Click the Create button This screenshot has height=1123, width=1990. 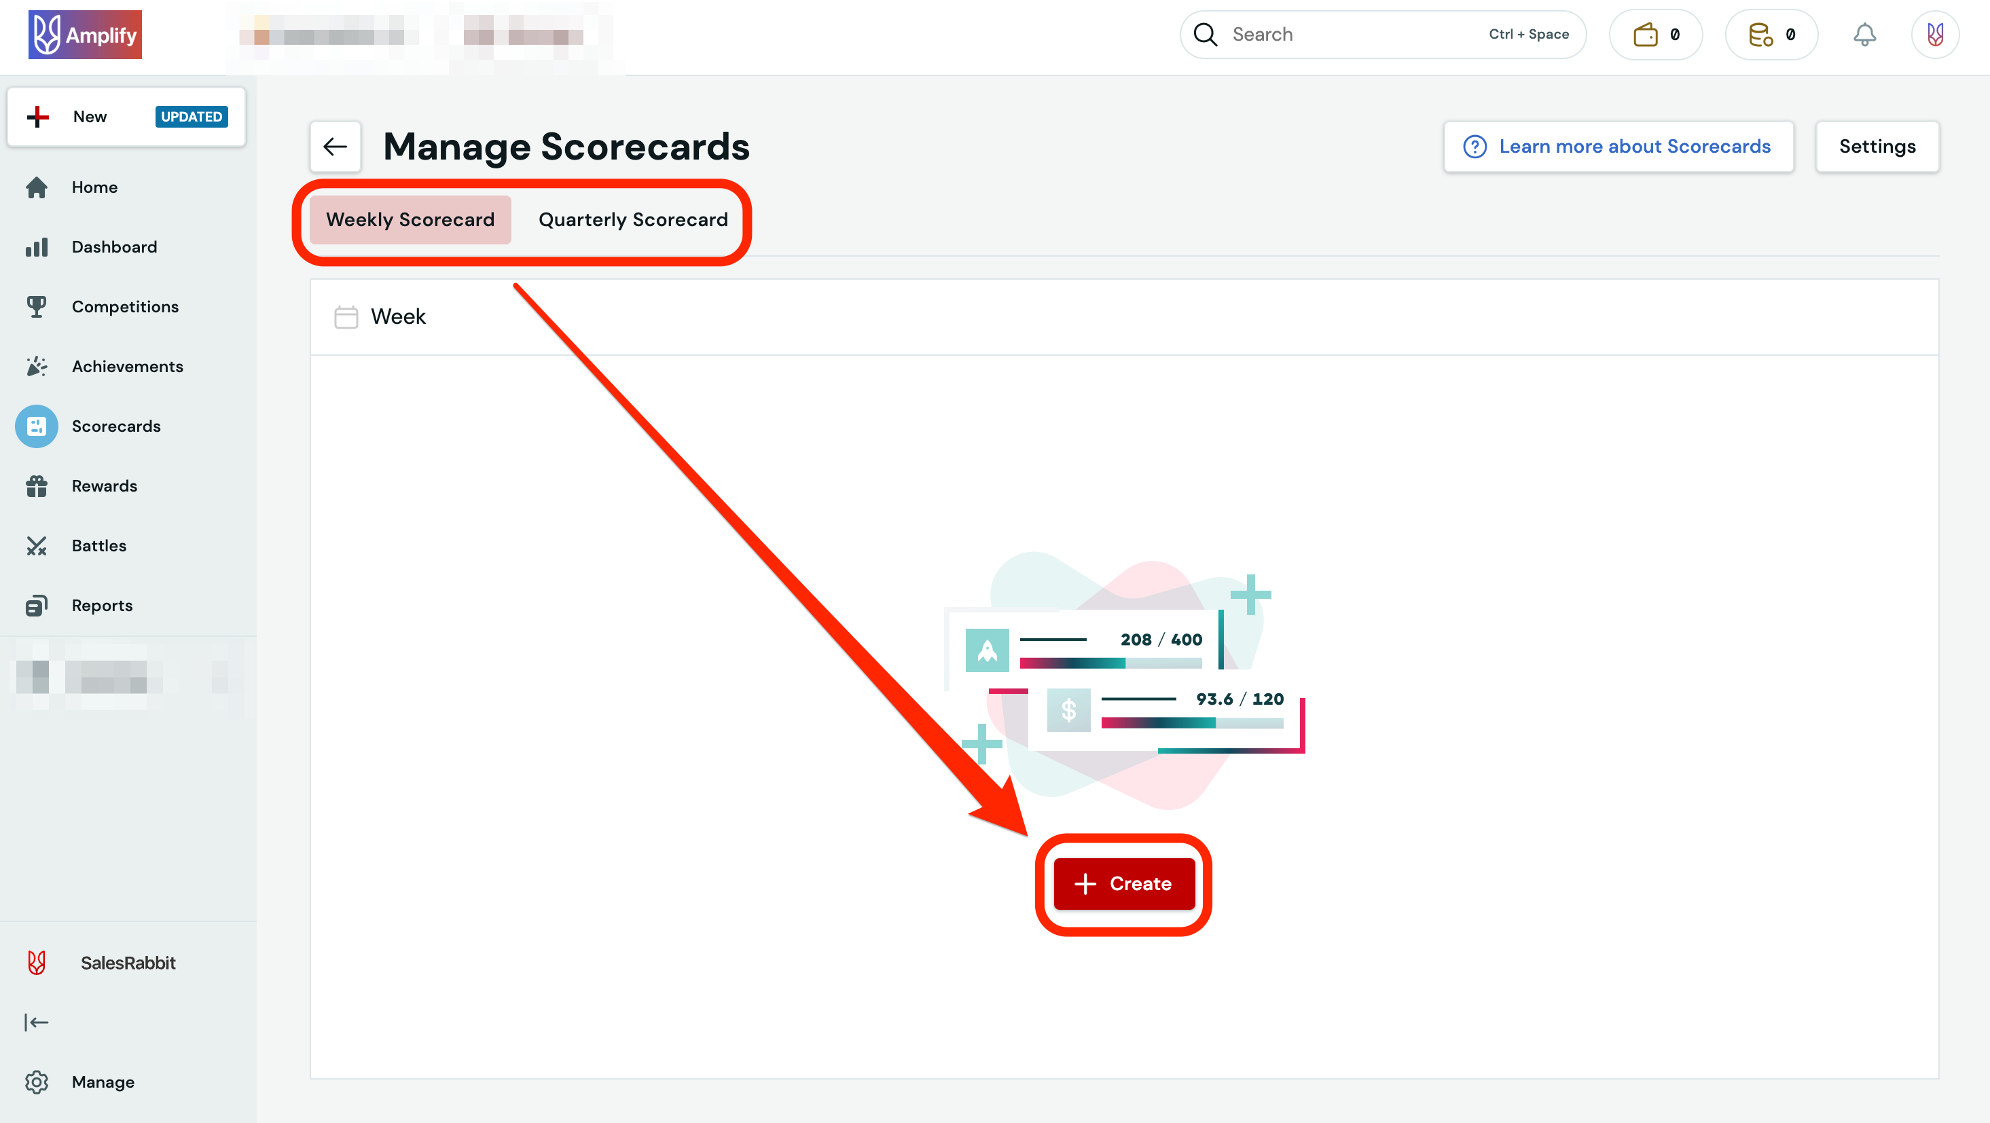[x=1124, y=883]
